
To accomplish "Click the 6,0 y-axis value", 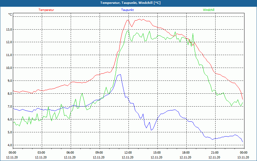I will [x=10, y=119].
